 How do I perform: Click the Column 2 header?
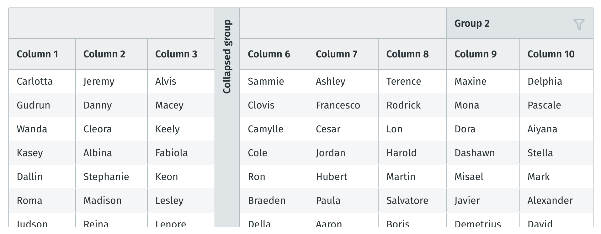pyautogui.click(x=111, y=54)
